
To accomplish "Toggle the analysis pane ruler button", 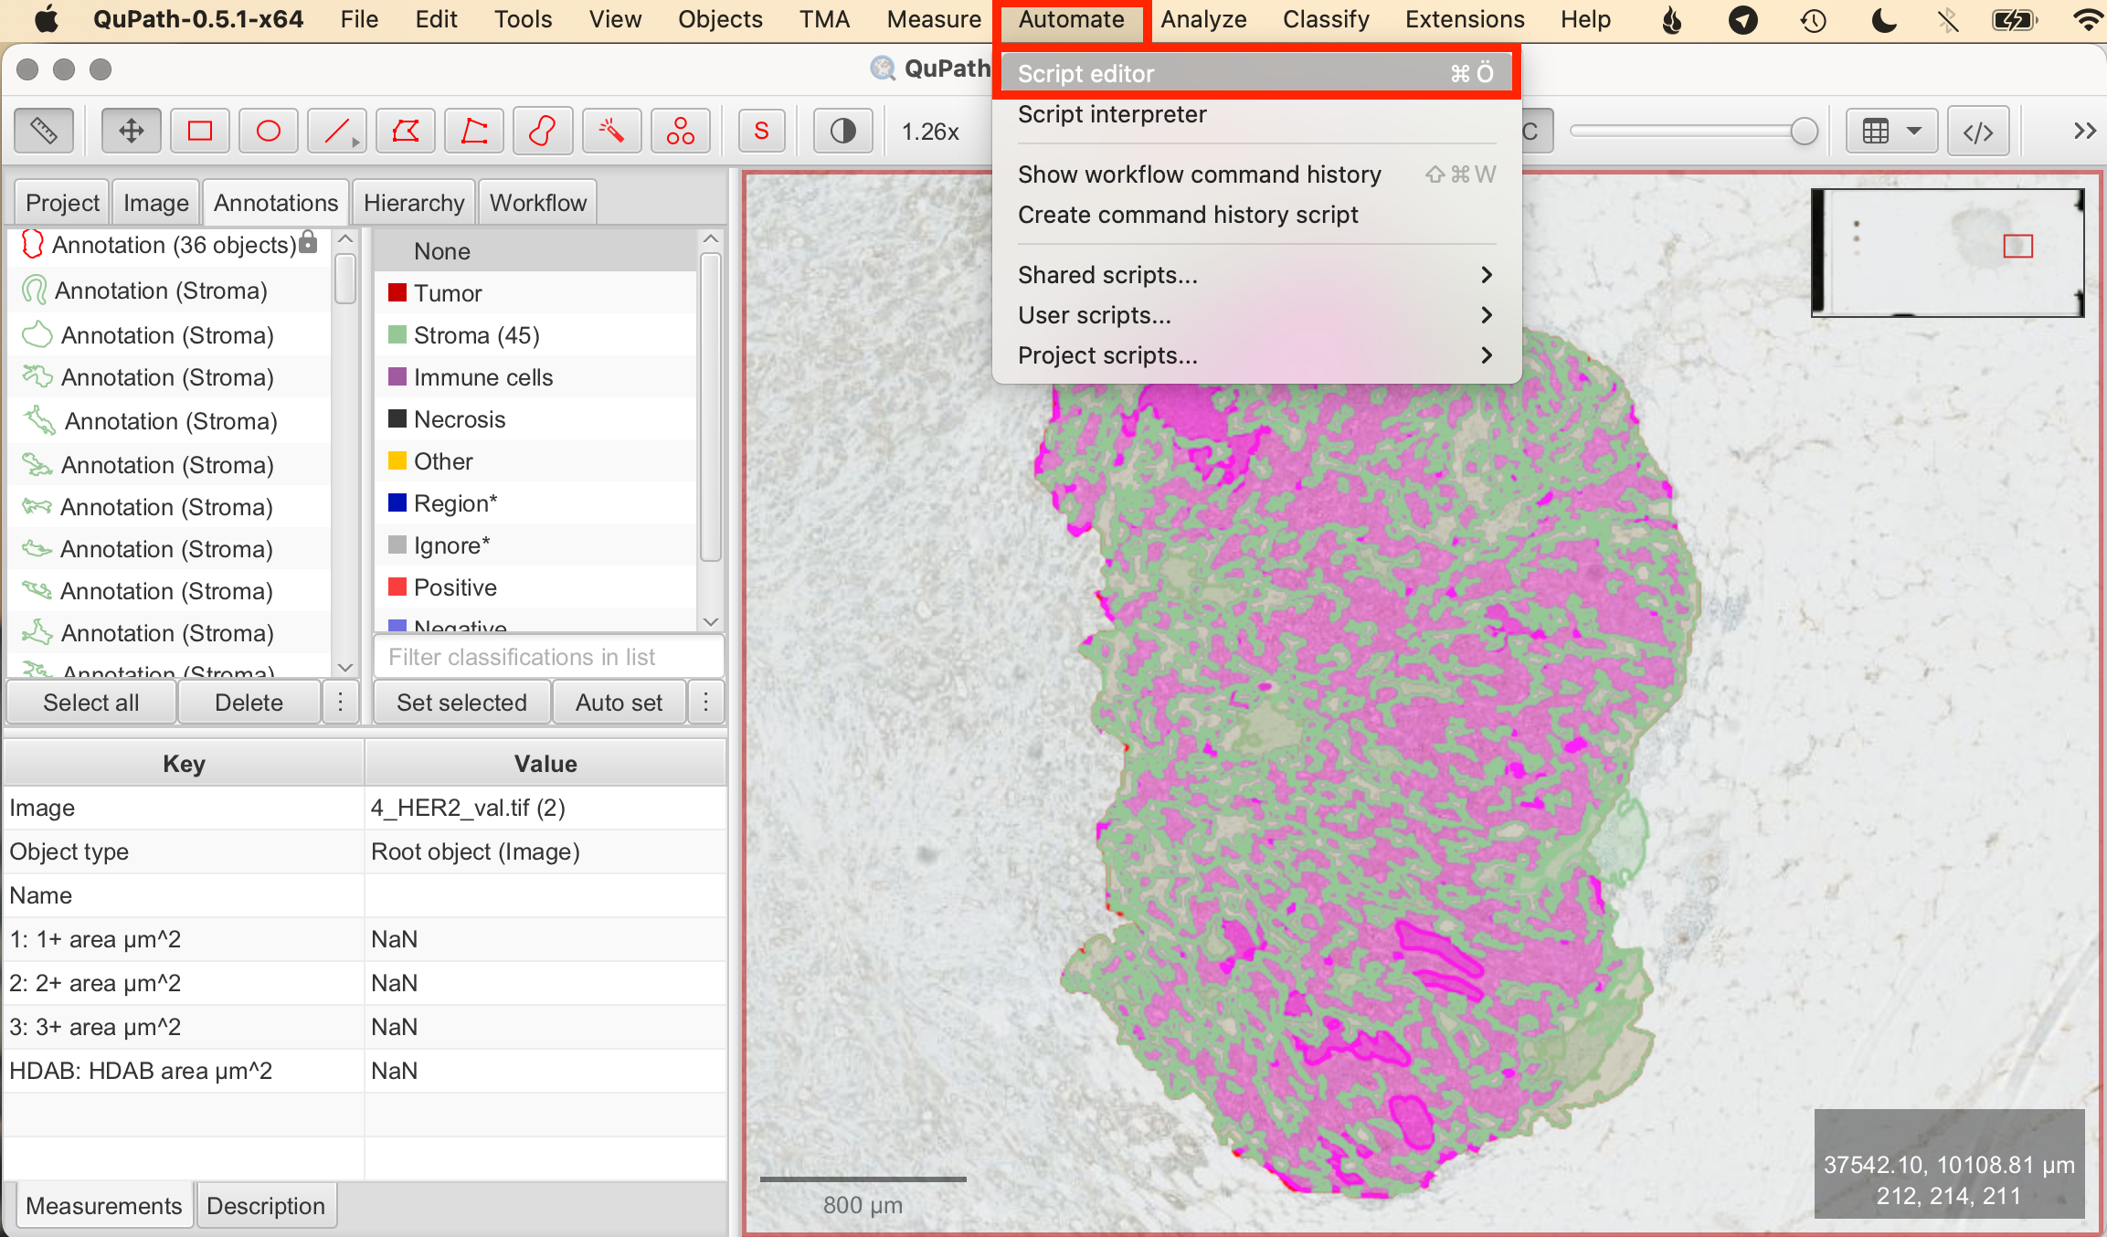I will point(44,132).
